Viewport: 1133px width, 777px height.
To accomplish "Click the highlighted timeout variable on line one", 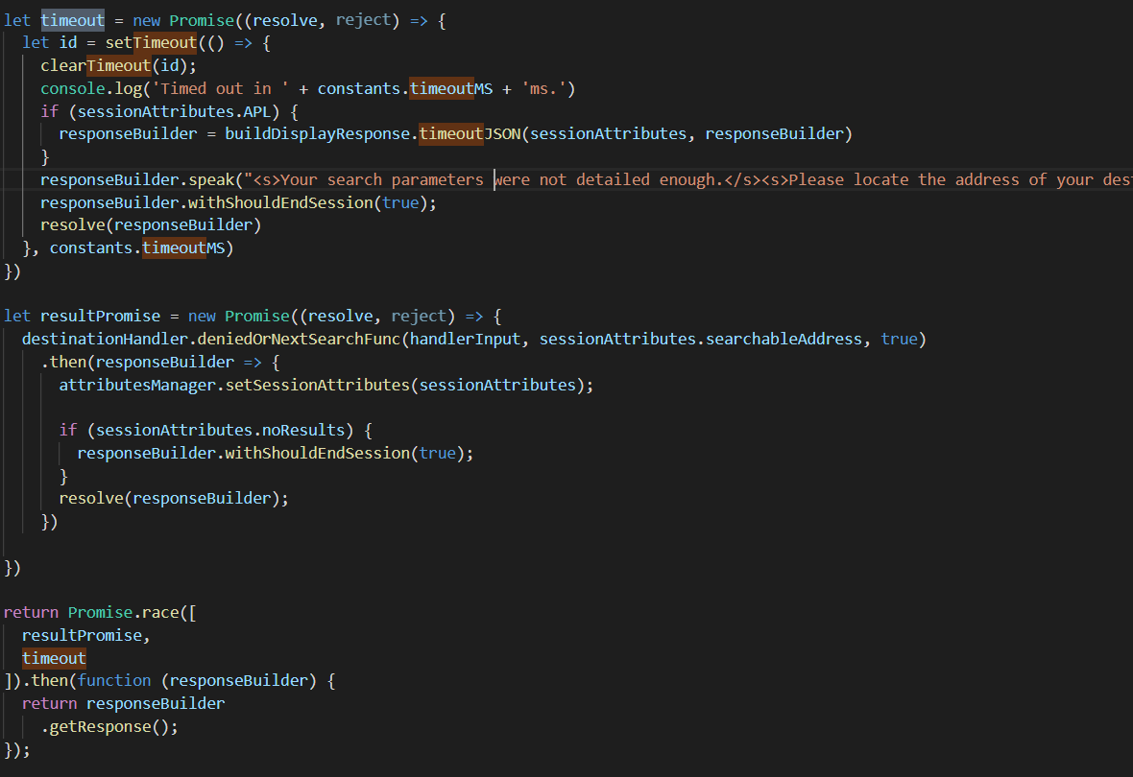I will coord(72,19).
